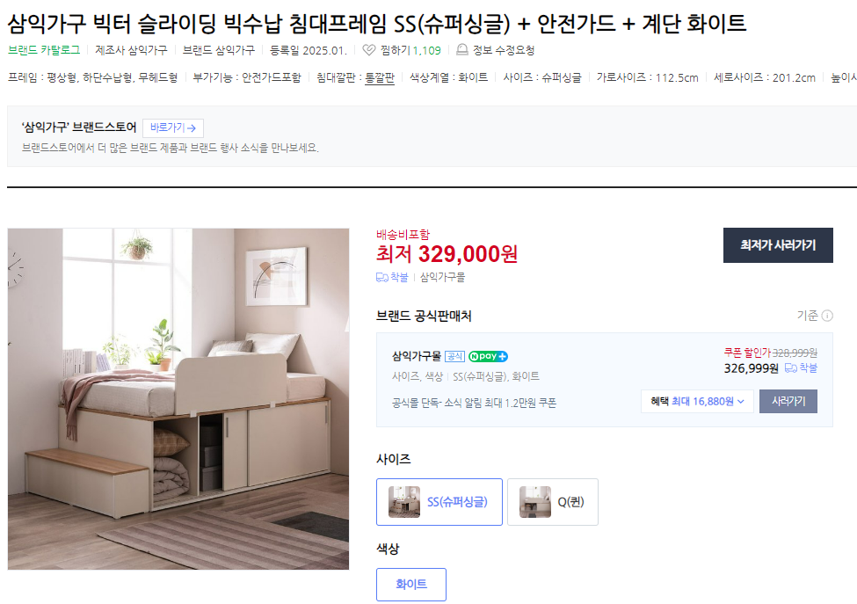Click the Q(퀸) size thumbnail image
Viewport: 857px width, 604px height.
click(x=535, y=502)
